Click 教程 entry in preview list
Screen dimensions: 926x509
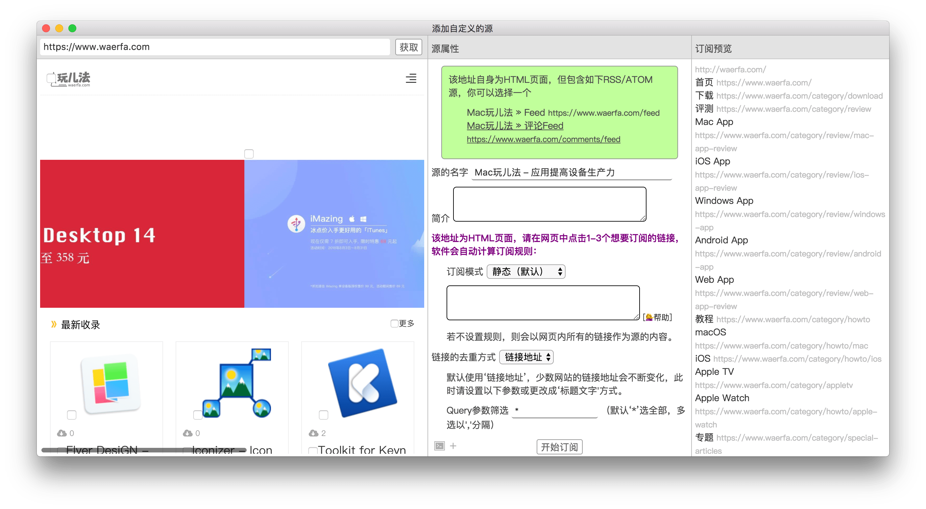[x=704, y=319]
